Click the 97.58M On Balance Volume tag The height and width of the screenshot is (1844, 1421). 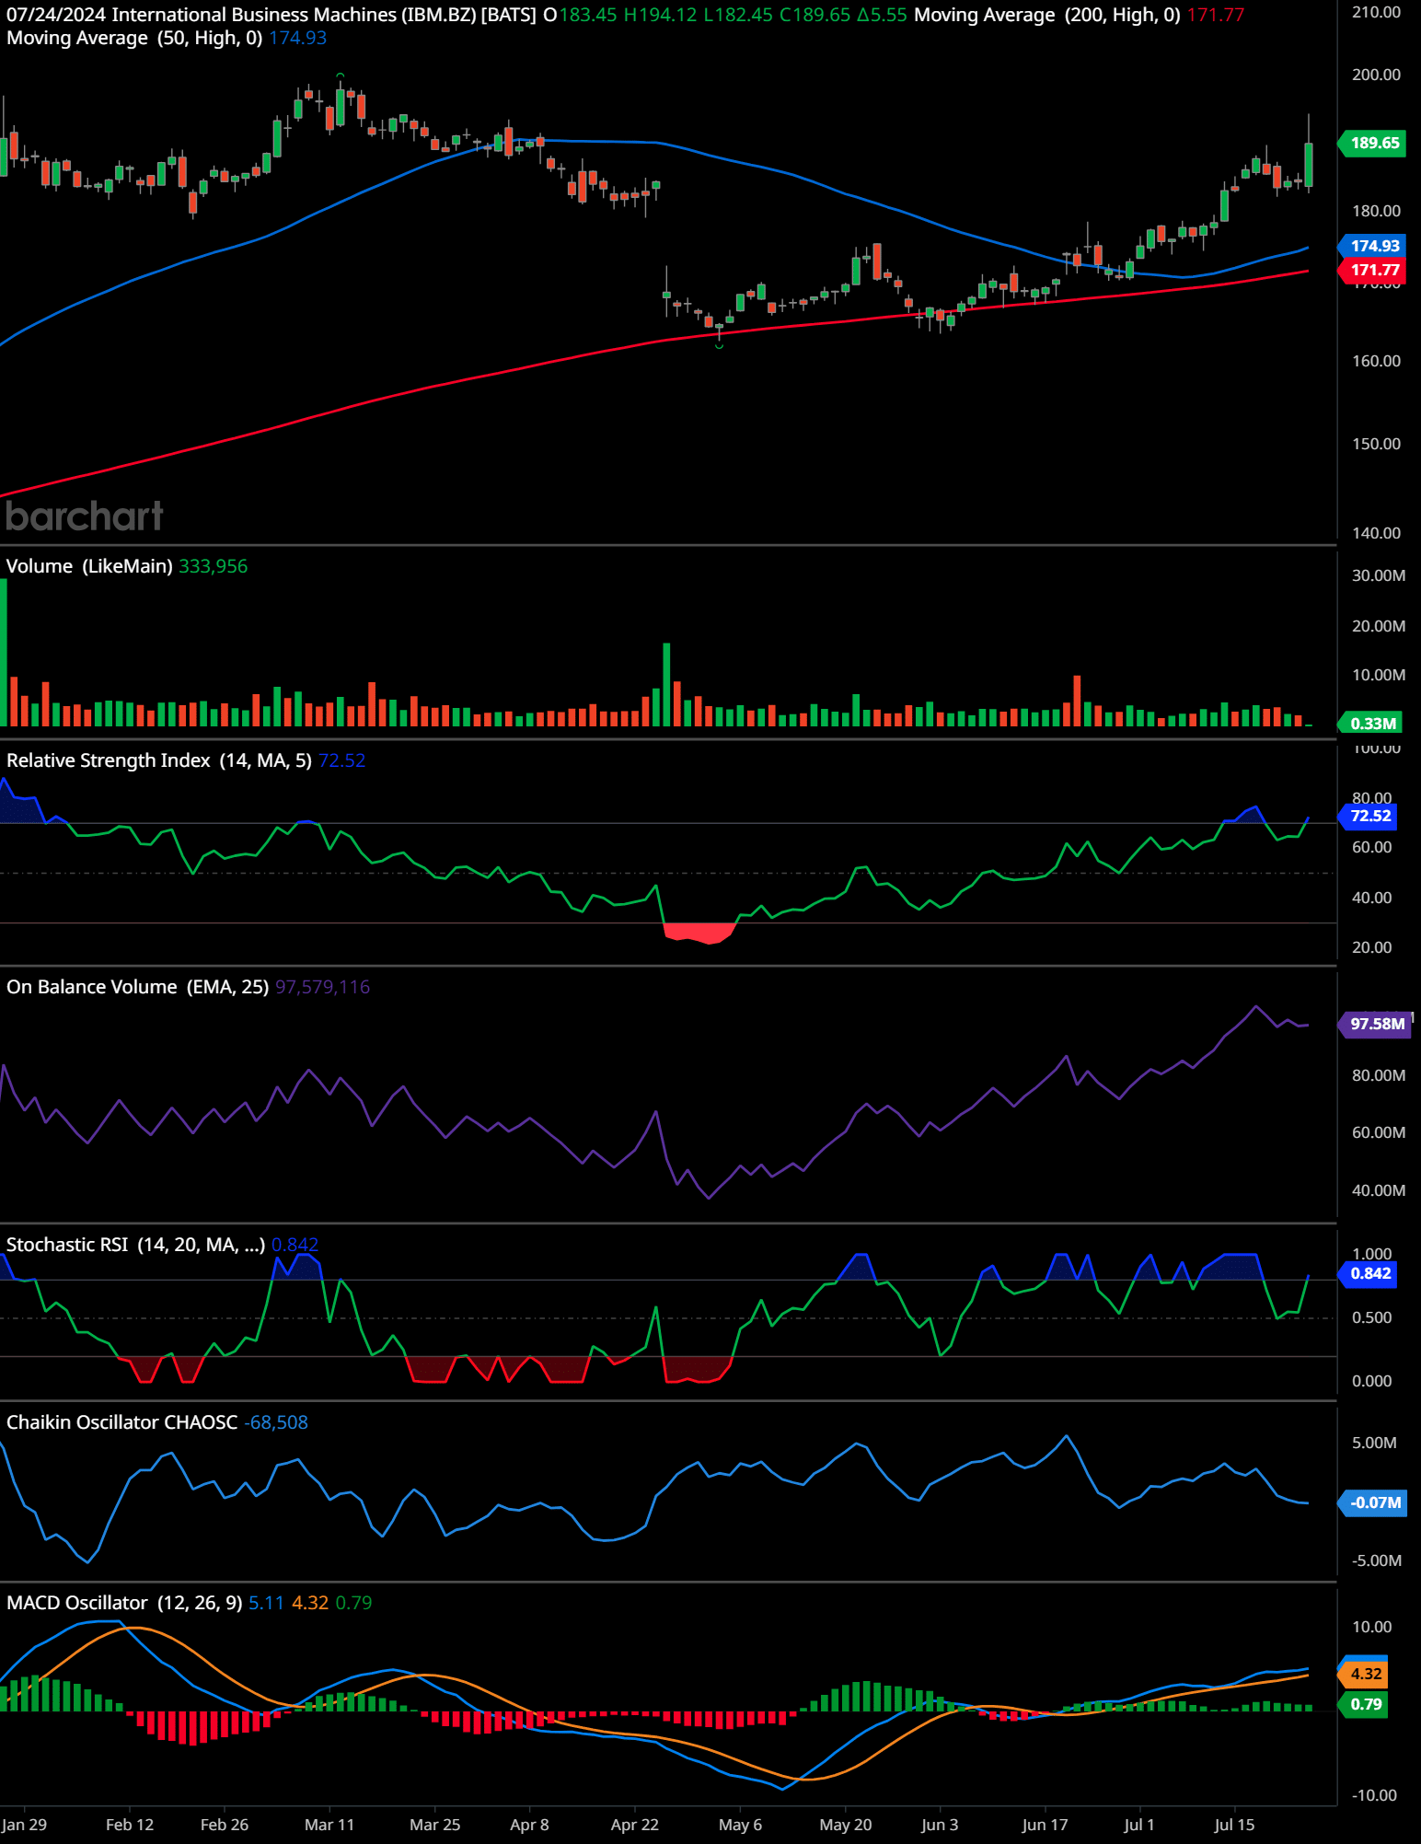[x=1375, y=1024]
